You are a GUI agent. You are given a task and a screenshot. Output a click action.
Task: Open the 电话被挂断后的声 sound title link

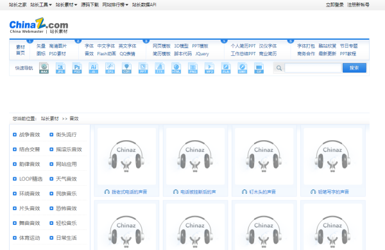(x=198, y=192)
